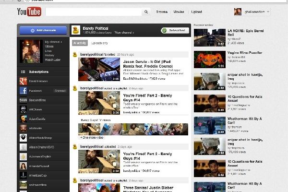288x192 pixels.
Task: Open the Browse menu item
Action: [x=162, y=12]
